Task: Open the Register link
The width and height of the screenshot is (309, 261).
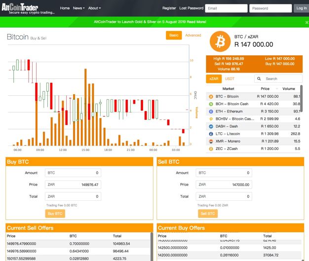Action: click(x=169, y=8)
